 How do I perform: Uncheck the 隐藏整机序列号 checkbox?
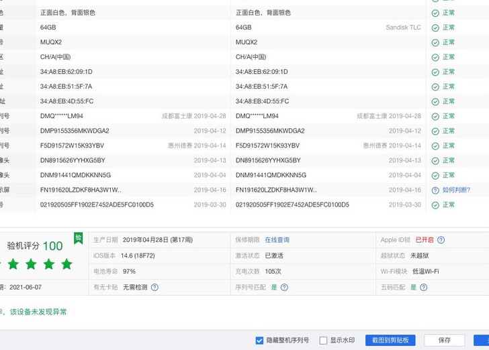pyautogui.click(x=259, y=341)
